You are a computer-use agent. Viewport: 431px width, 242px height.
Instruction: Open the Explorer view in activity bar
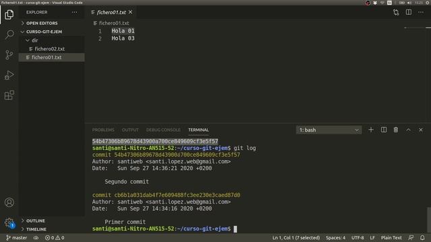(9, 15)
